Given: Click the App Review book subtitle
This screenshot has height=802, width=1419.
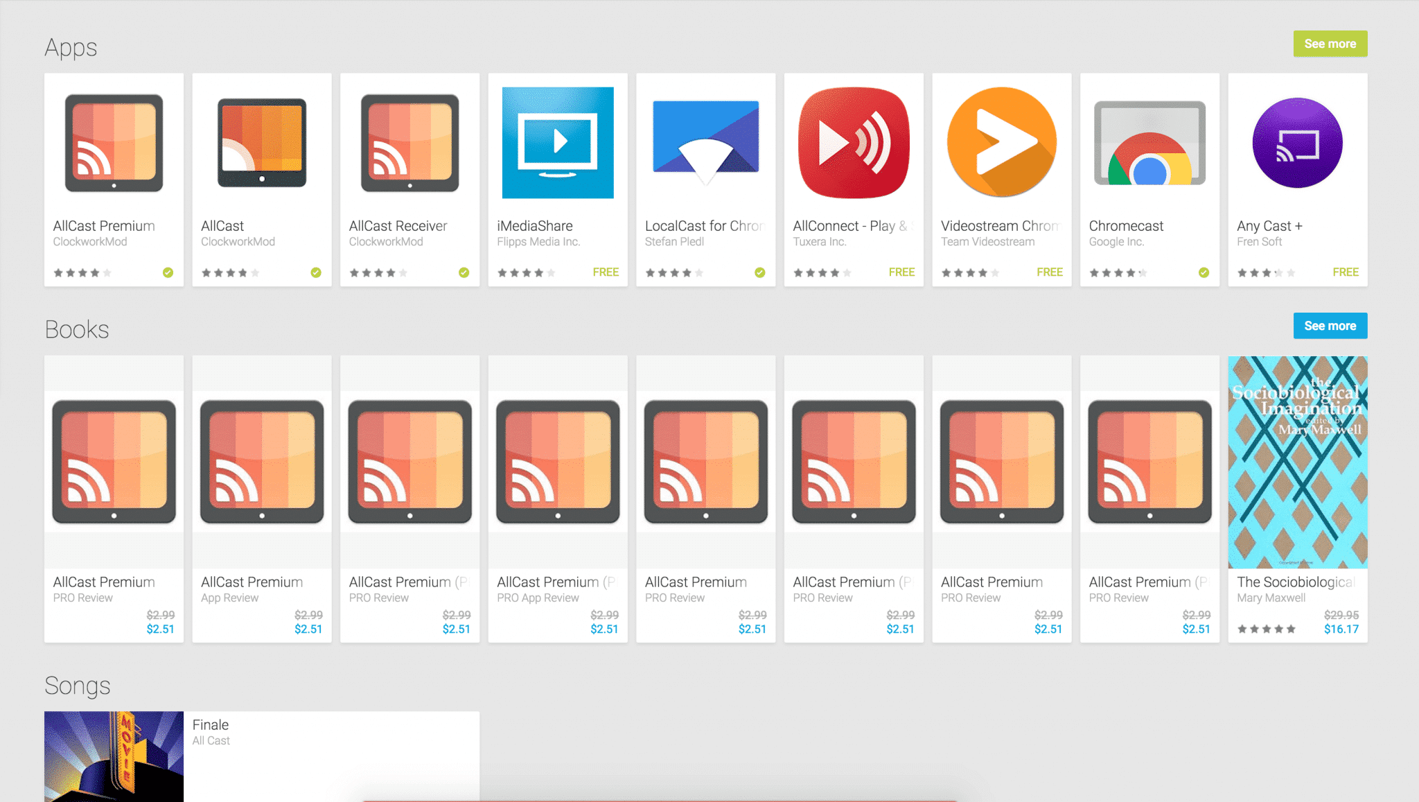Looking at the screenshot, I should pos(229,598).
